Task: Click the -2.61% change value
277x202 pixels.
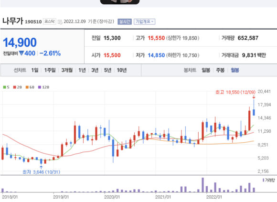Action: pos(50,53)
